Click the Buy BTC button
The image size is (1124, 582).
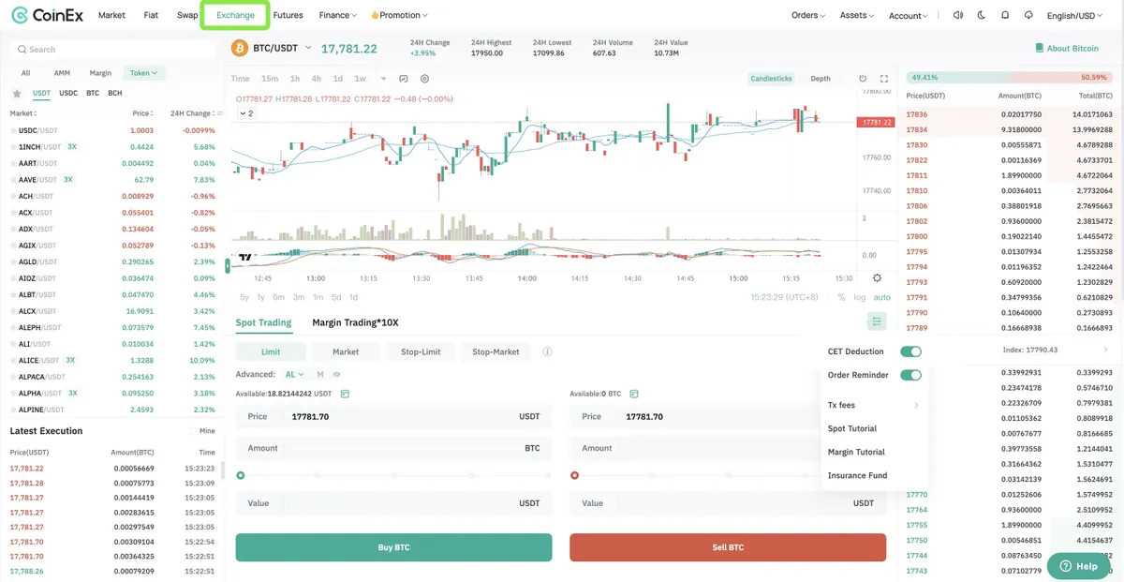[x=393, y=547]
